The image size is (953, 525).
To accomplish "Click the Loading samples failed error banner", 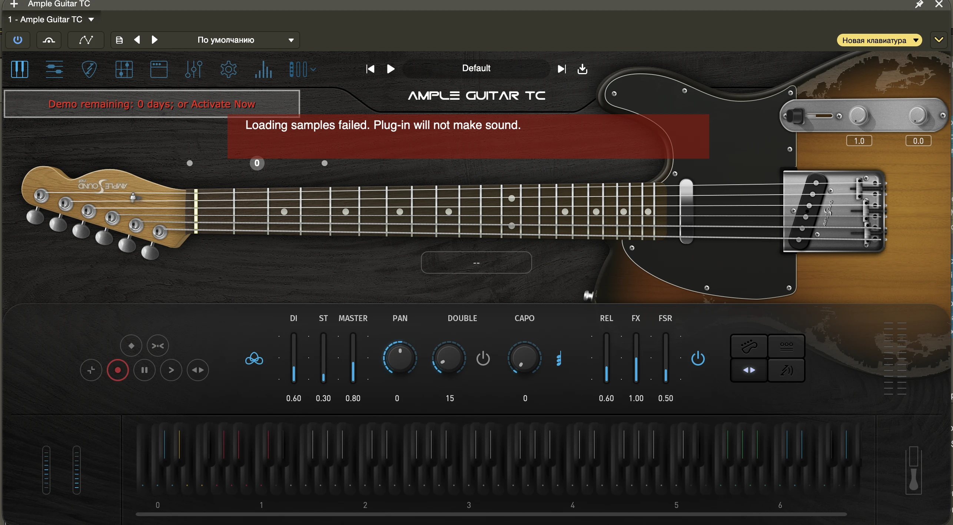I will [468, 136].
